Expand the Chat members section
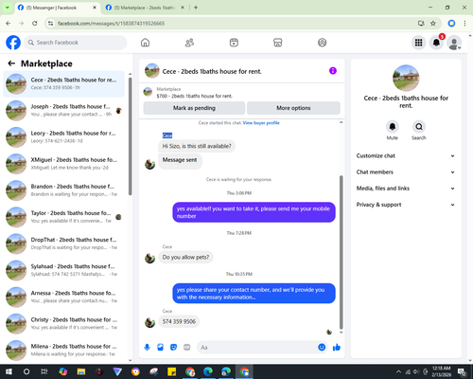This screenshot has width=473, height=379. pos(406,172)
